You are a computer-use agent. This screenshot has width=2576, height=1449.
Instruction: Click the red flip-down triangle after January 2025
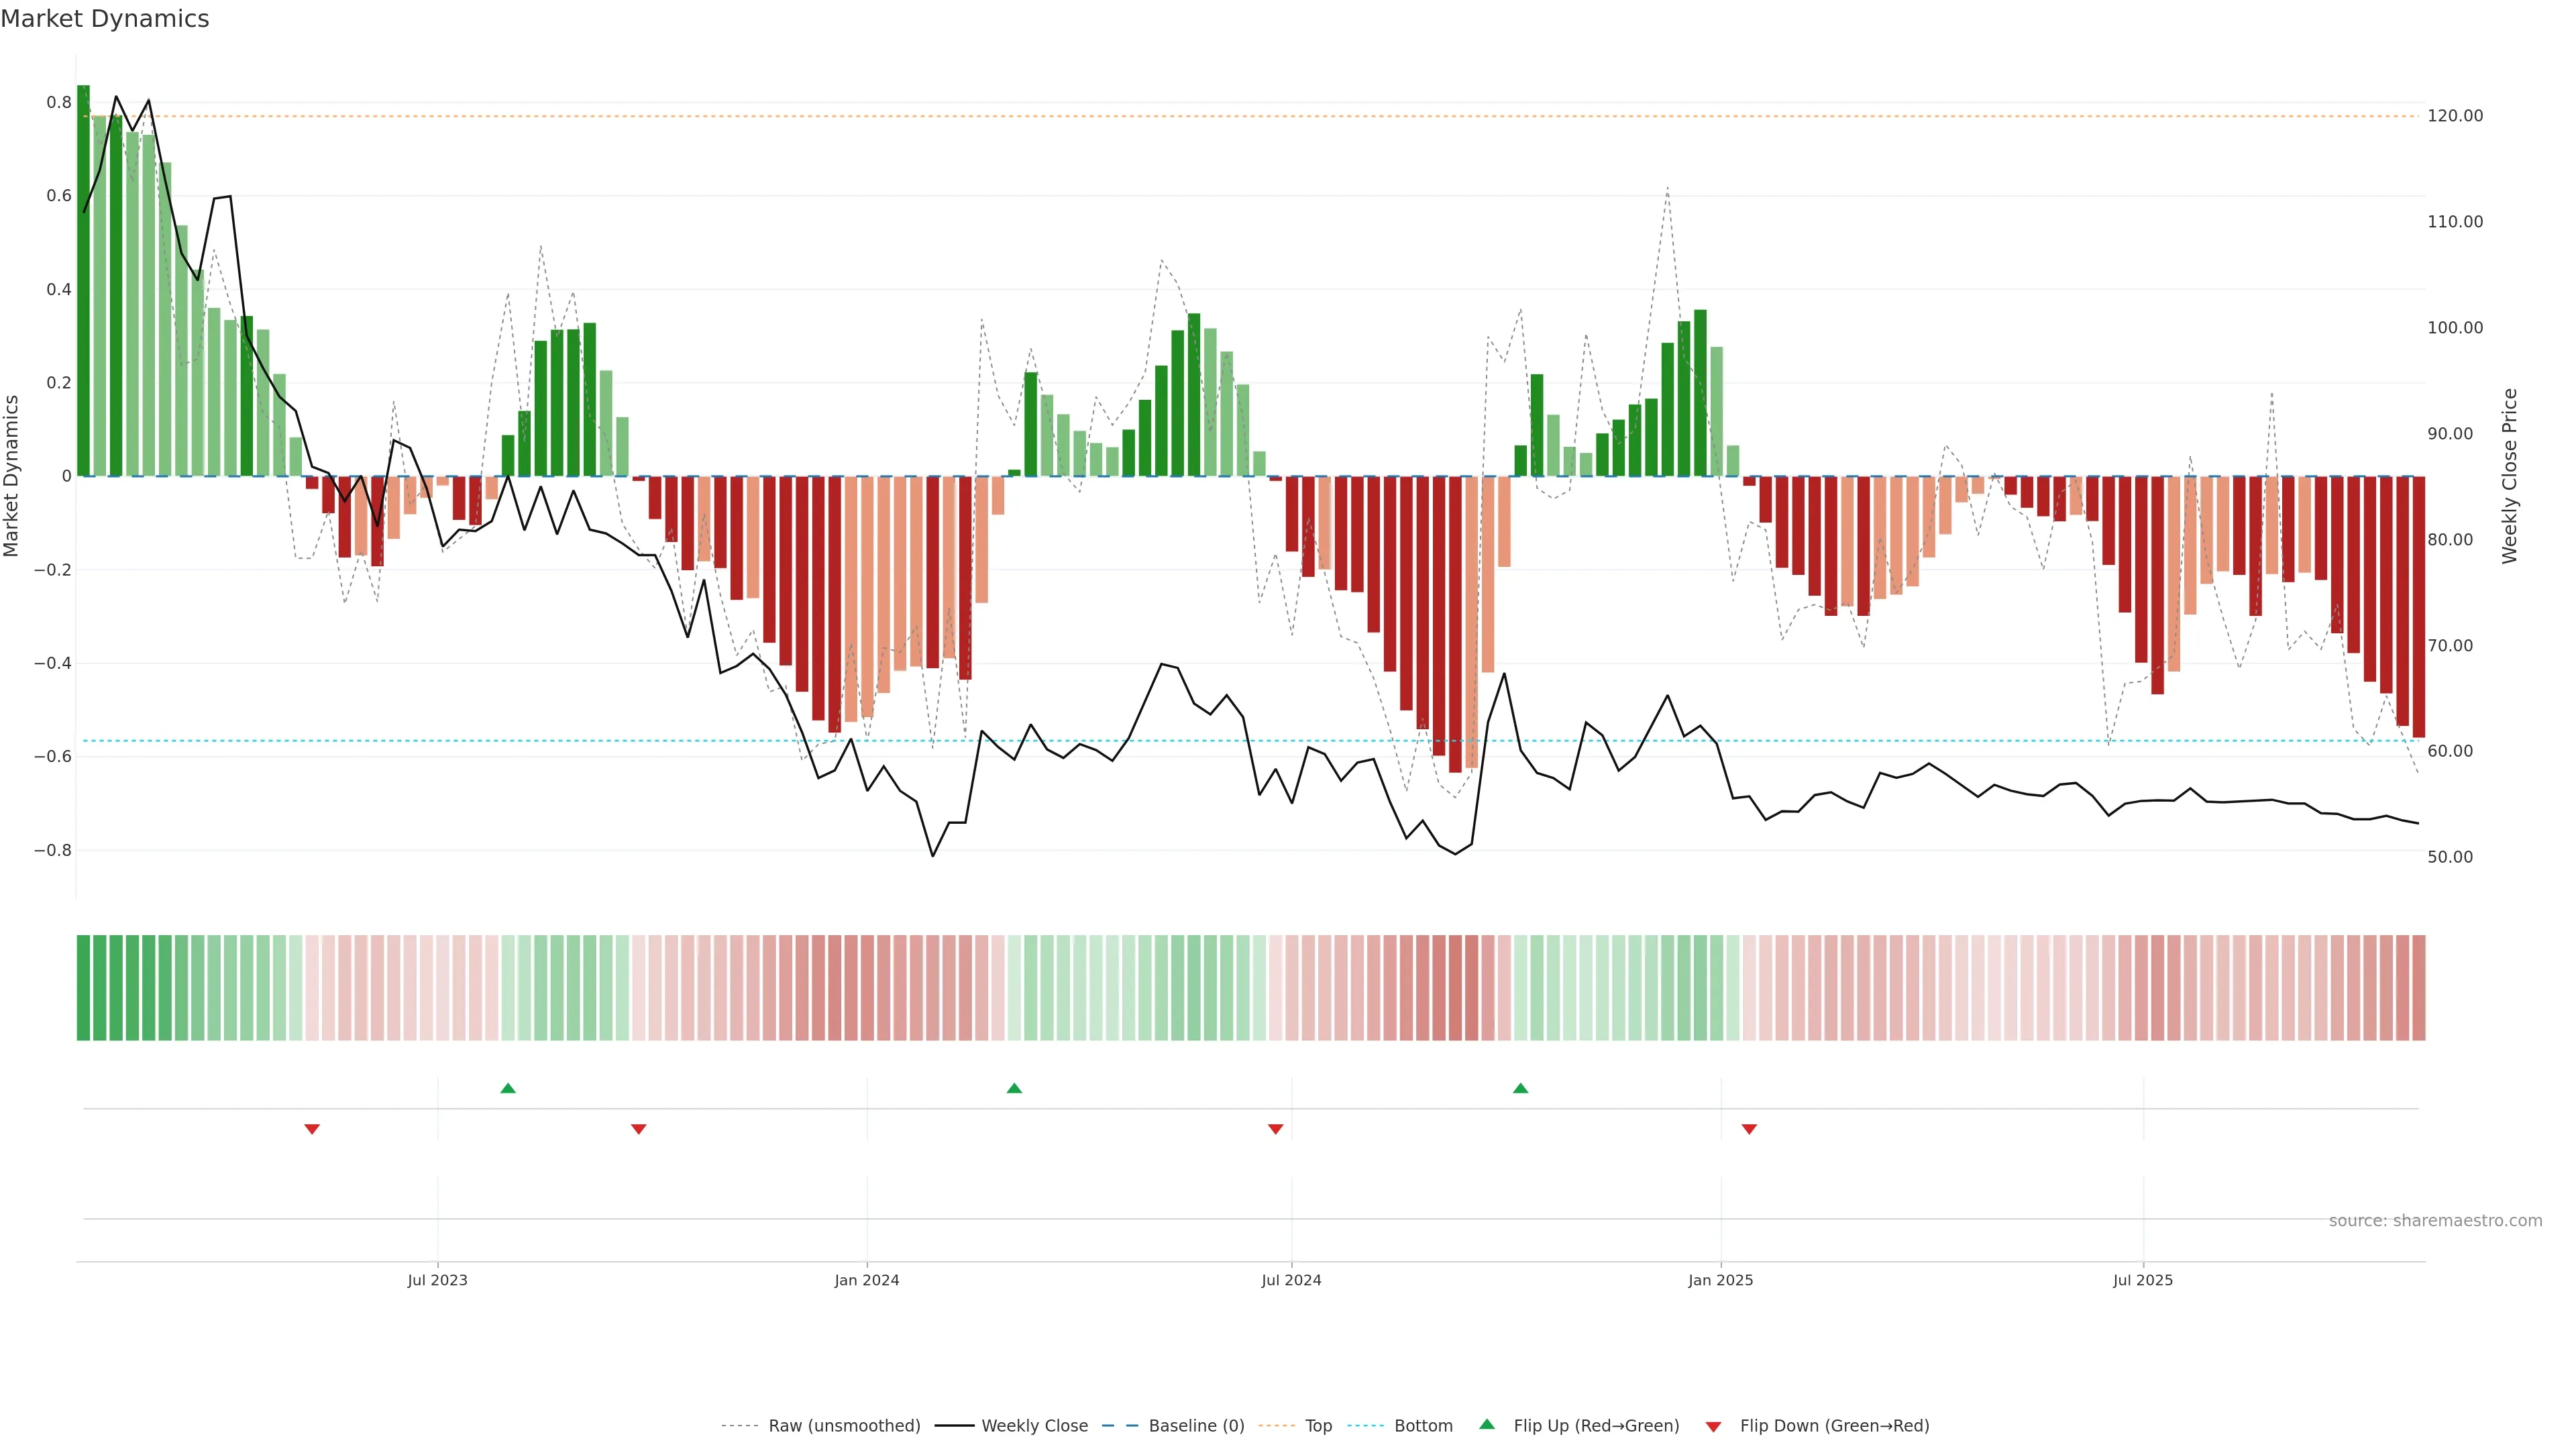pos(1749,1129)
